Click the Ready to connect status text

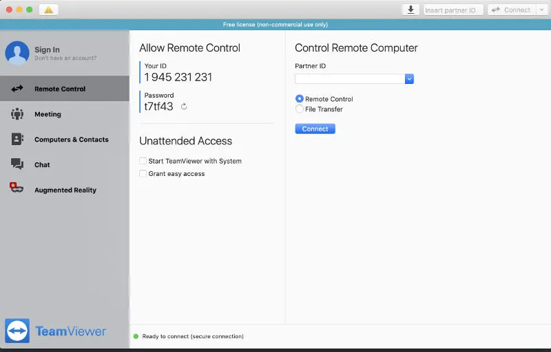pyautogui.click(x=193, y=336)
